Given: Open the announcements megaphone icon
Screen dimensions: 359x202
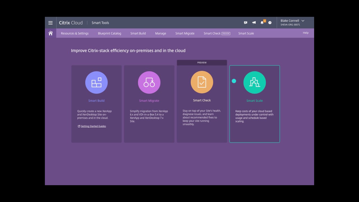Looking at the screenshot, I should (254, 23).
